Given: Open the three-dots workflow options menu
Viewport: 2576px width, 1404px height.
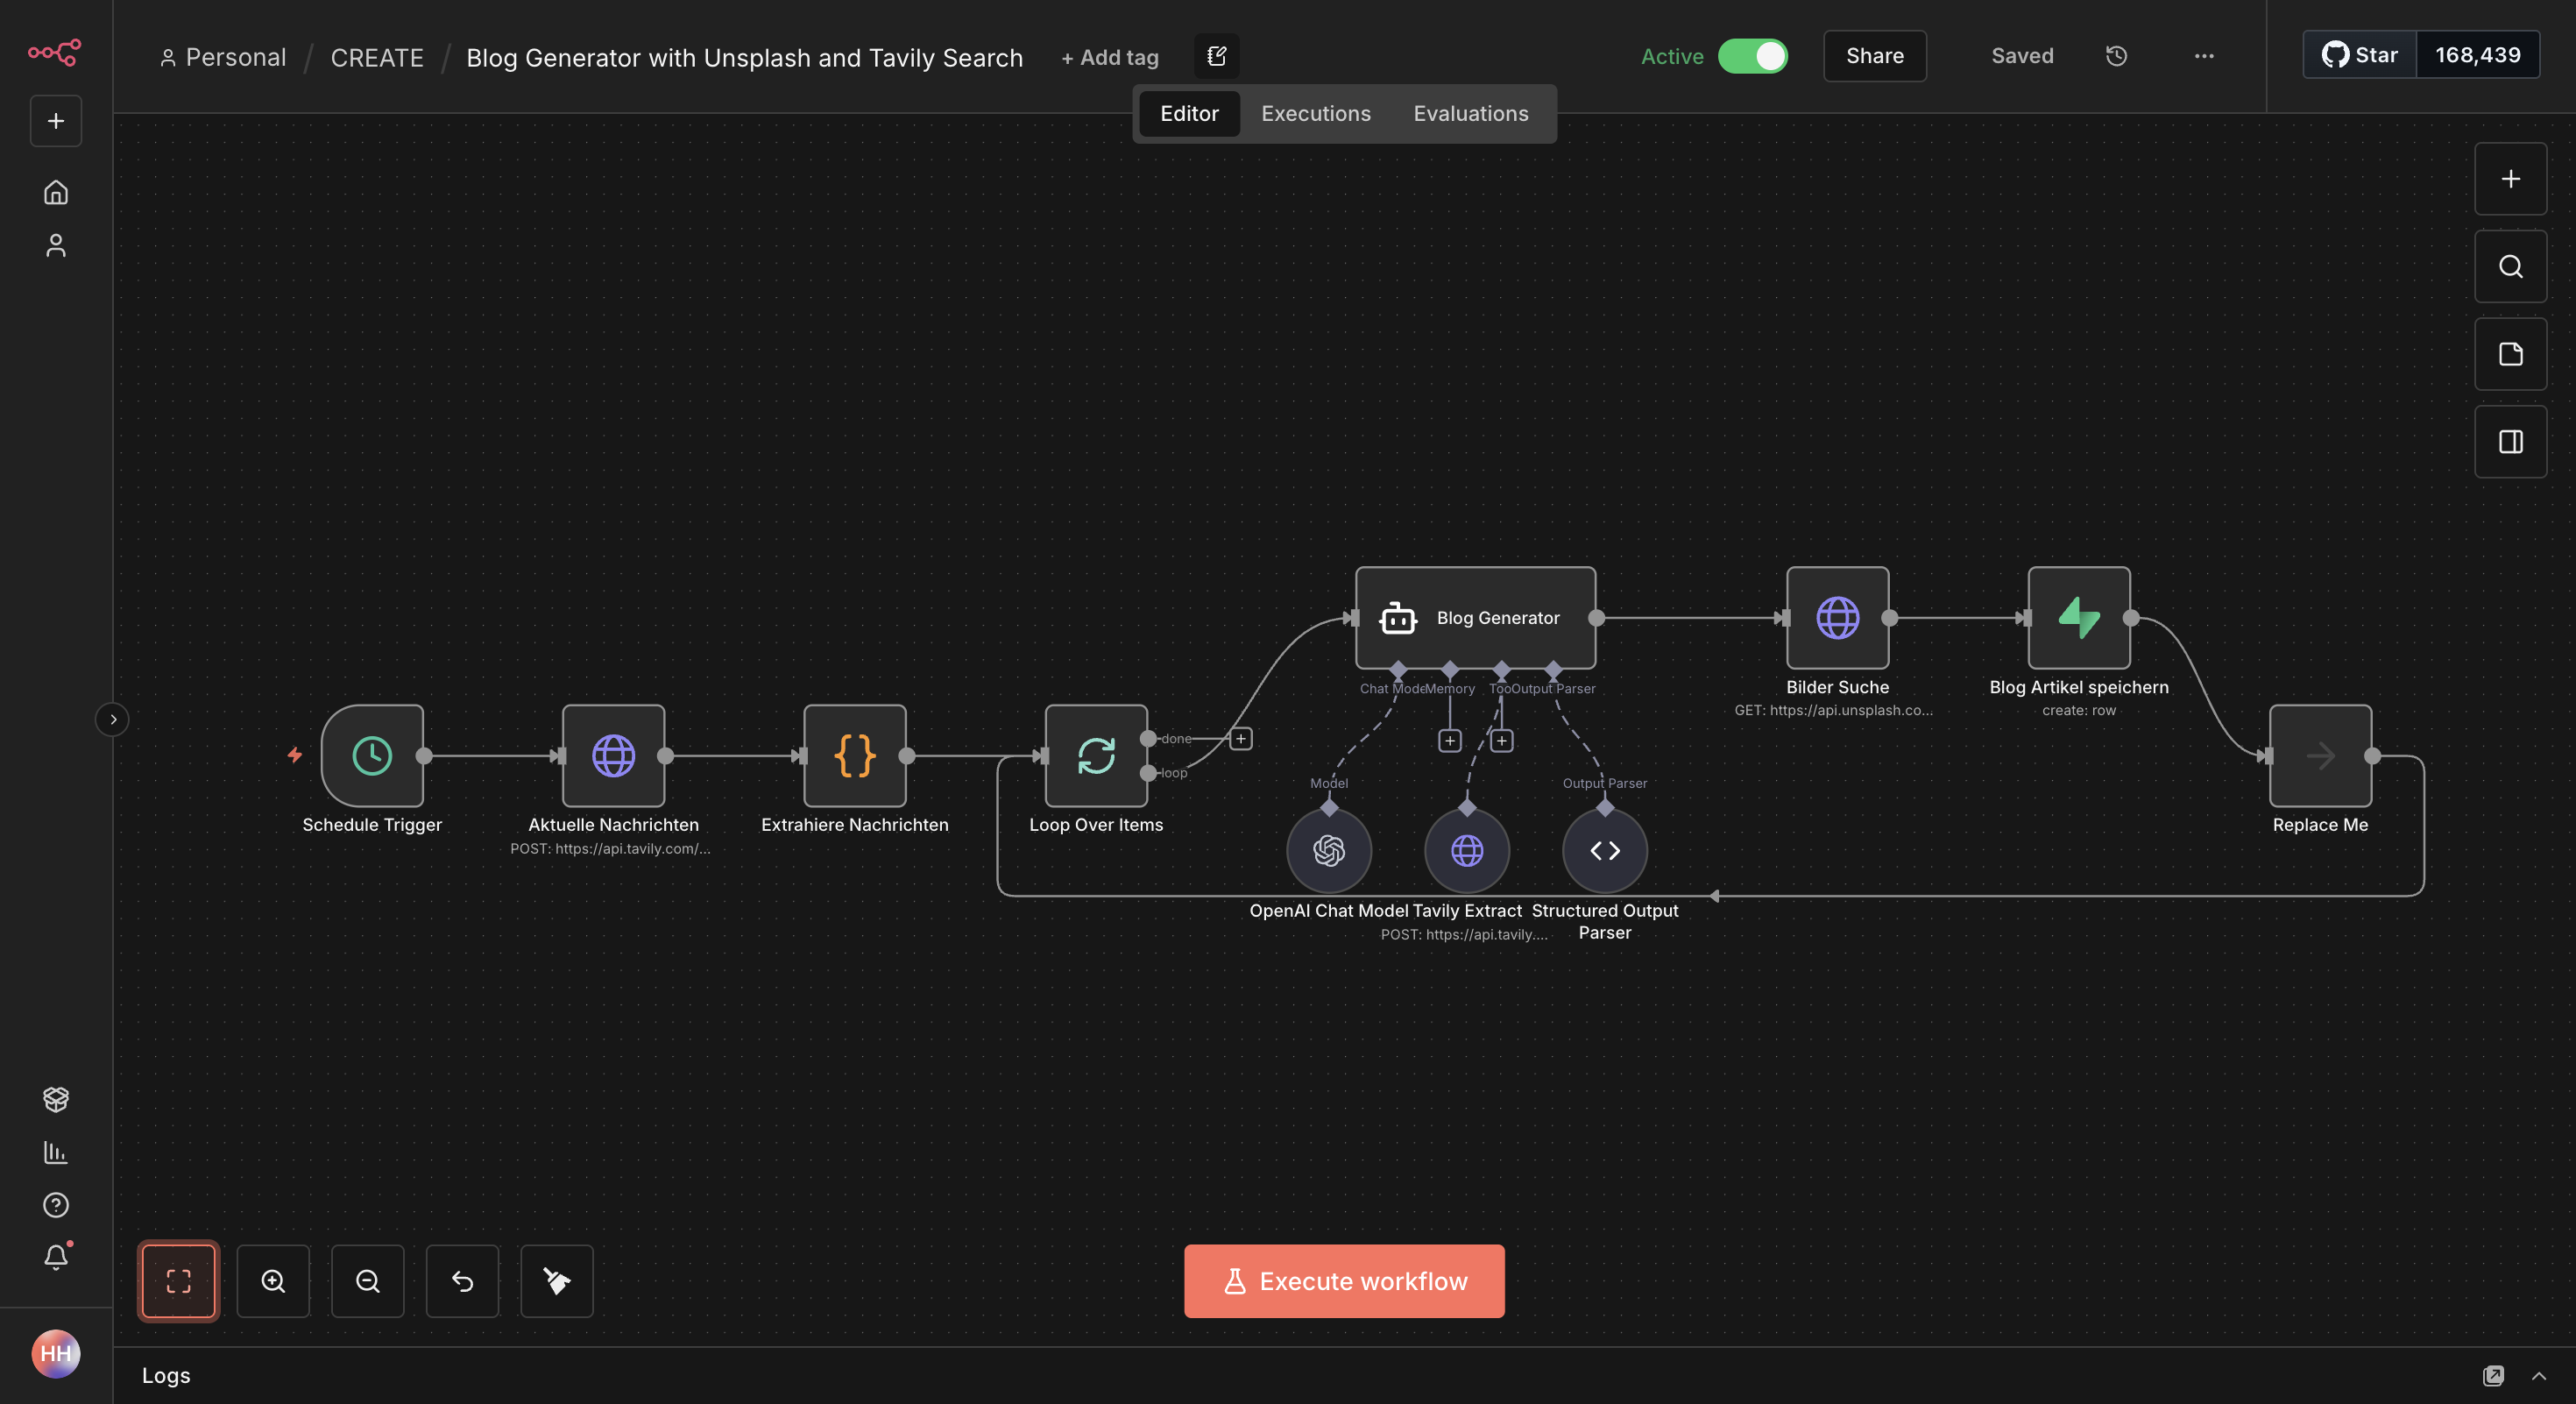Looking at the screenshot, I should (x=2204, y=56).
